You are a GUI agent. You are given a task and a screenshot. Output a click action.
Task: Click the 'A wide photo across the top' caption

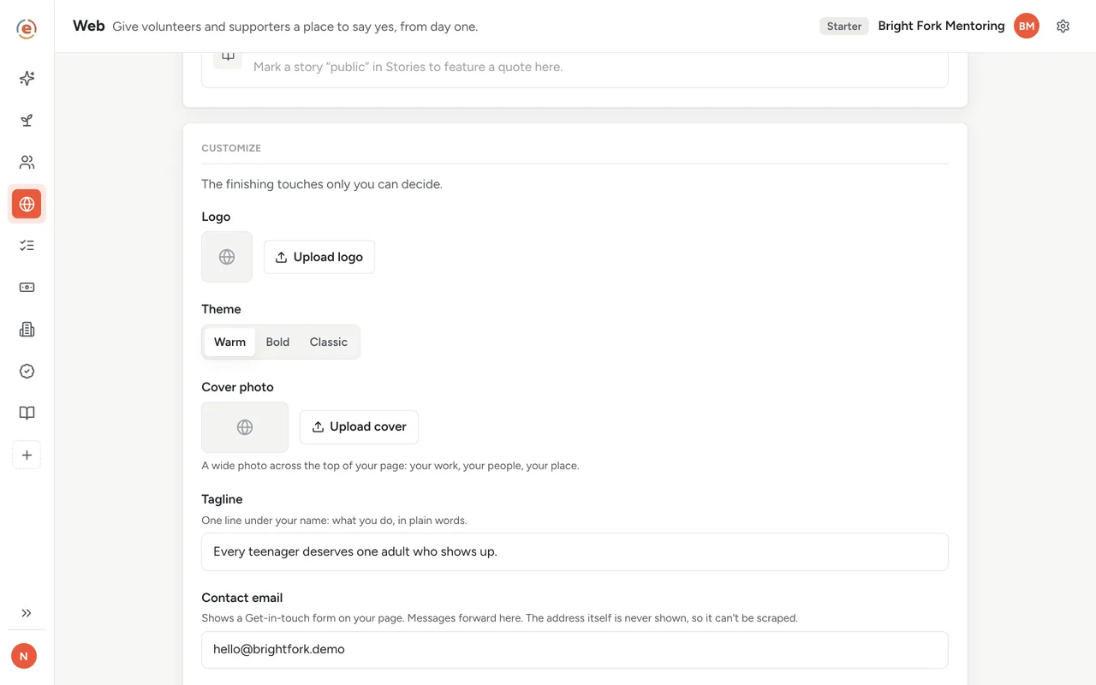[390, 466]
